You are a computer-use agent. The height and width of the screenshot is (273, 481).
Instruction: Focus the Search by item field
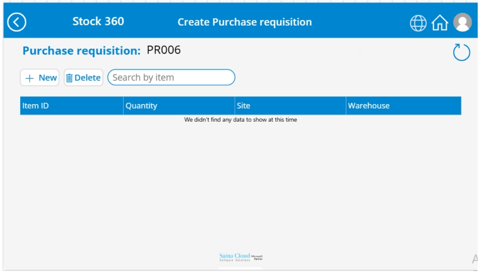(x=171, y=77)
